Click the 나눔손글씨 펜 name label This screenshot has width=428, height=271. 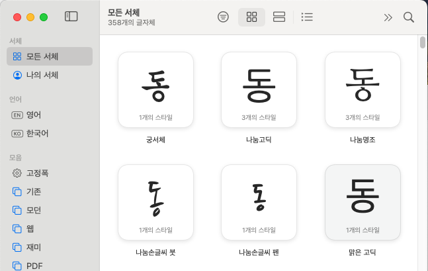[x=259, y=252]
